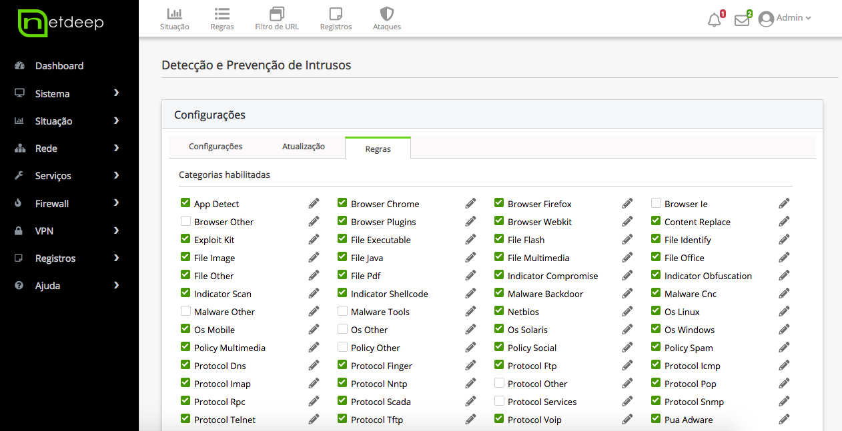Uncheck the Browser Chrome category

342,203
